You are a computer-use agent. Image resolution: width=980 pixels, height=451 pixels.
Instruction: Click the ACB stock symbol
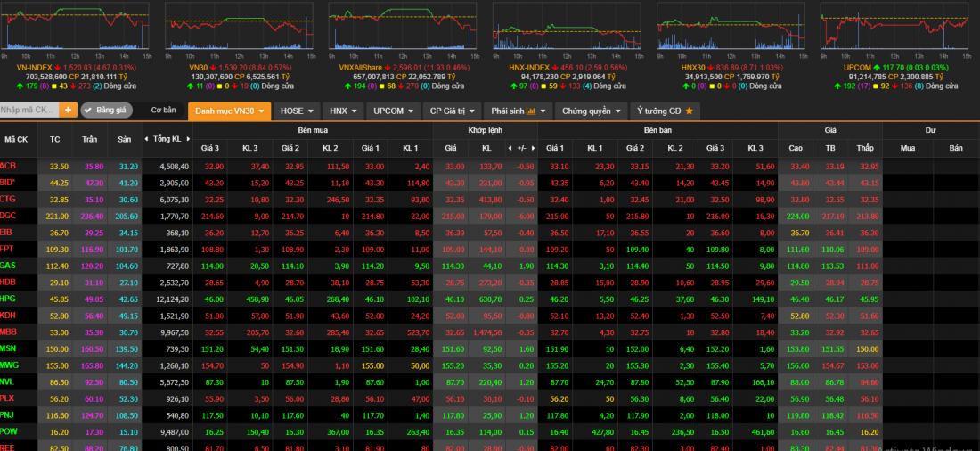pyautogui.click(x=9, y=166)
